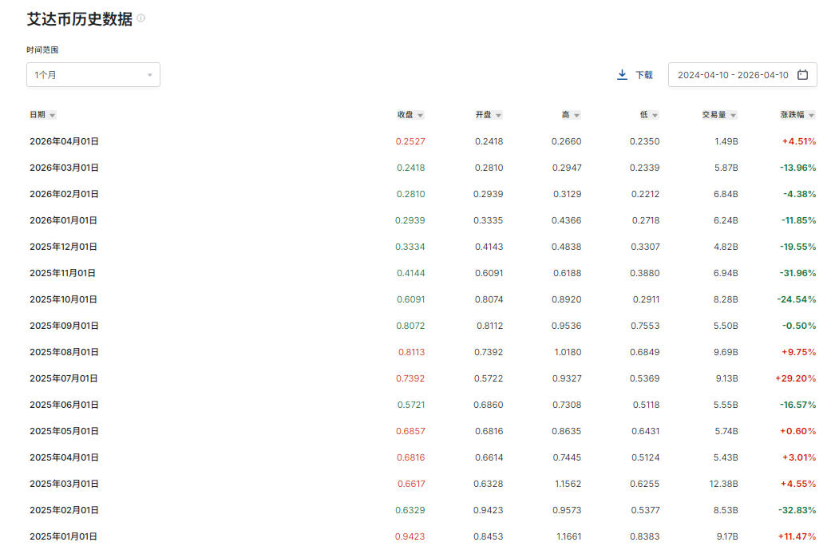Click closing price 0.8113
Image resolution: width=835 pixels, height=550 pixels.
point(412,352)
